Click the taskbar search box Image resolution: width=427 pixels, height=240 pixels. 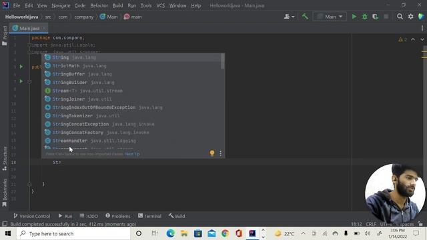pos(73,233)
